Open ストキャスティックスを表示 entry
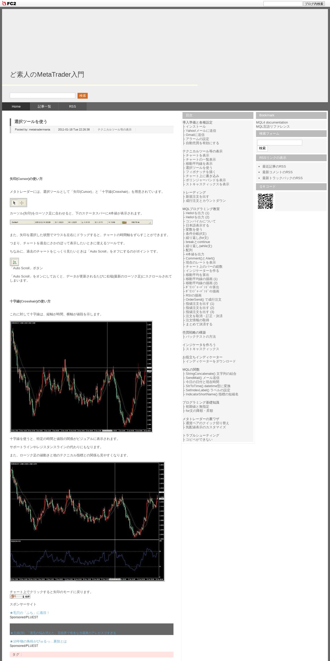This screenshot has height=661, width=330. point(207,184)
